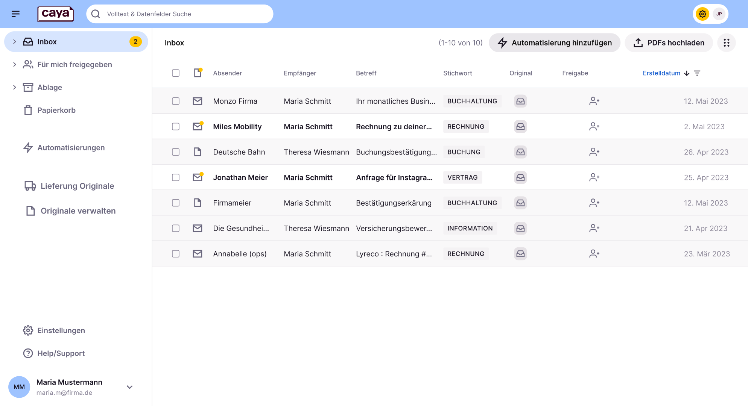Image resolution: width=748 pixels, height=406 pixels.
Task: Click the Volltext & Datenfelder search field
Action: click(x=180, y=14)
